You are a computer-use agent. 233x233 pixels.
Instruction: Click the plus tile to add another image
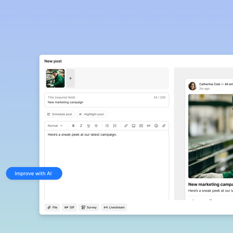coord(70,78)
